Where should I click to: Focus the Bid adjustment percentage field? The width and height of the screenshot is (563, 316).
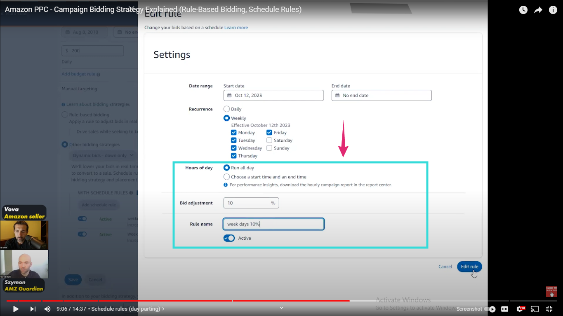pos(251,203)
